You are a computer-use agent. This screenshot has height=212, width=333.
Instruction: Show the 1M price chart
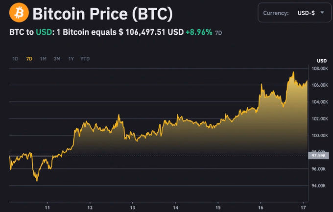coord(43,59)
